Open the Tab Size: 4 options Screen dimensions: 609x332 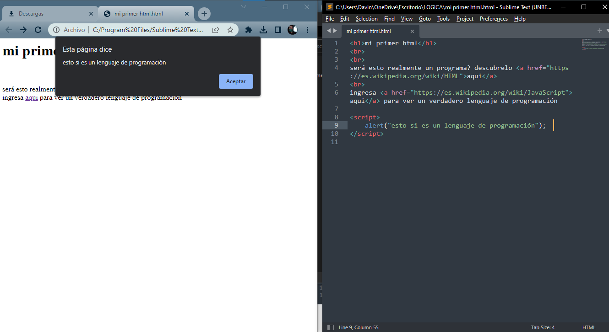pyautogui.click(x=543, y=327)
